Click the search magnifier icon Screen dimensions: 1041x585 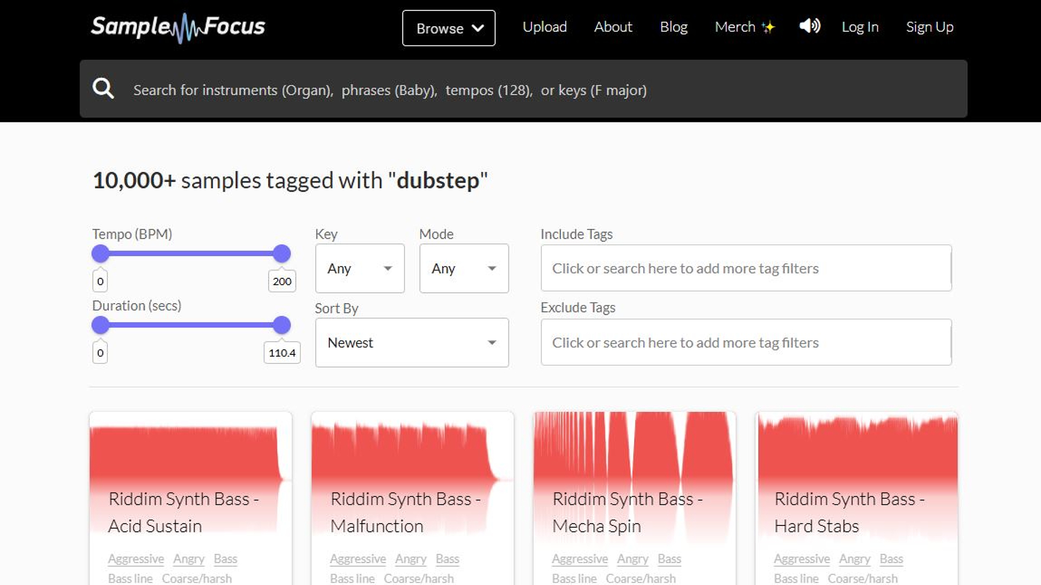(103, 88)
